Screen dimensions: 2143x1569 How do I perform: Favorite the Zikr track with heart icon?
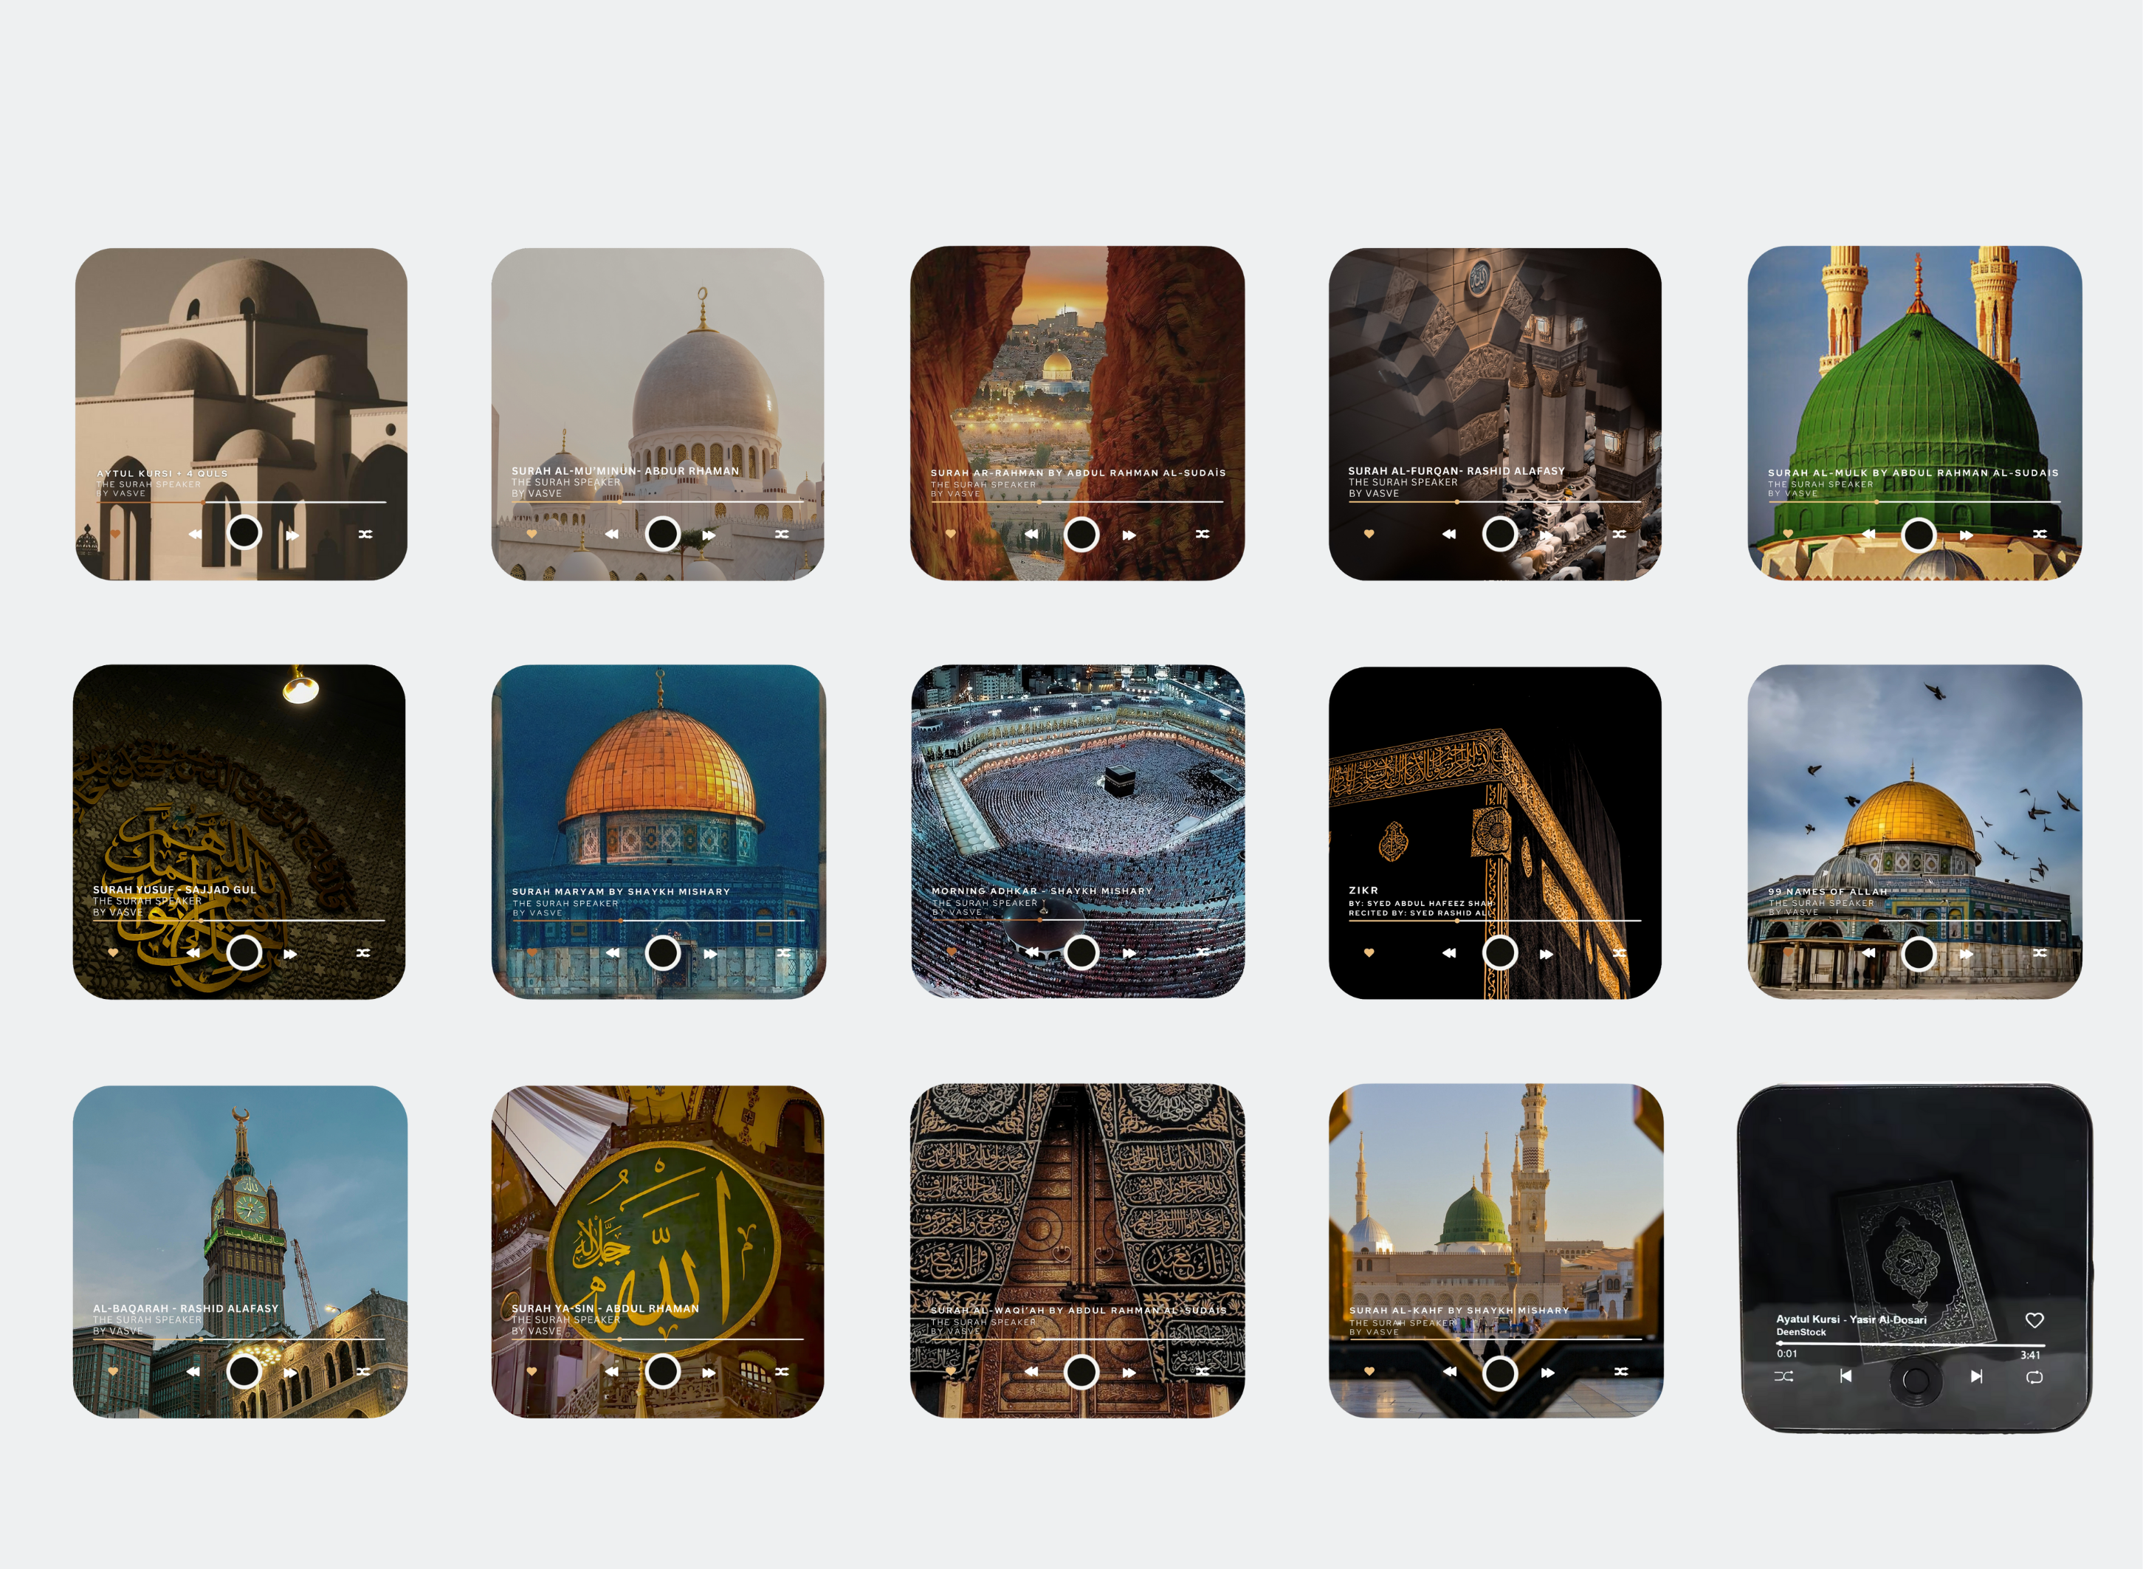click(x=1369, y=952)
